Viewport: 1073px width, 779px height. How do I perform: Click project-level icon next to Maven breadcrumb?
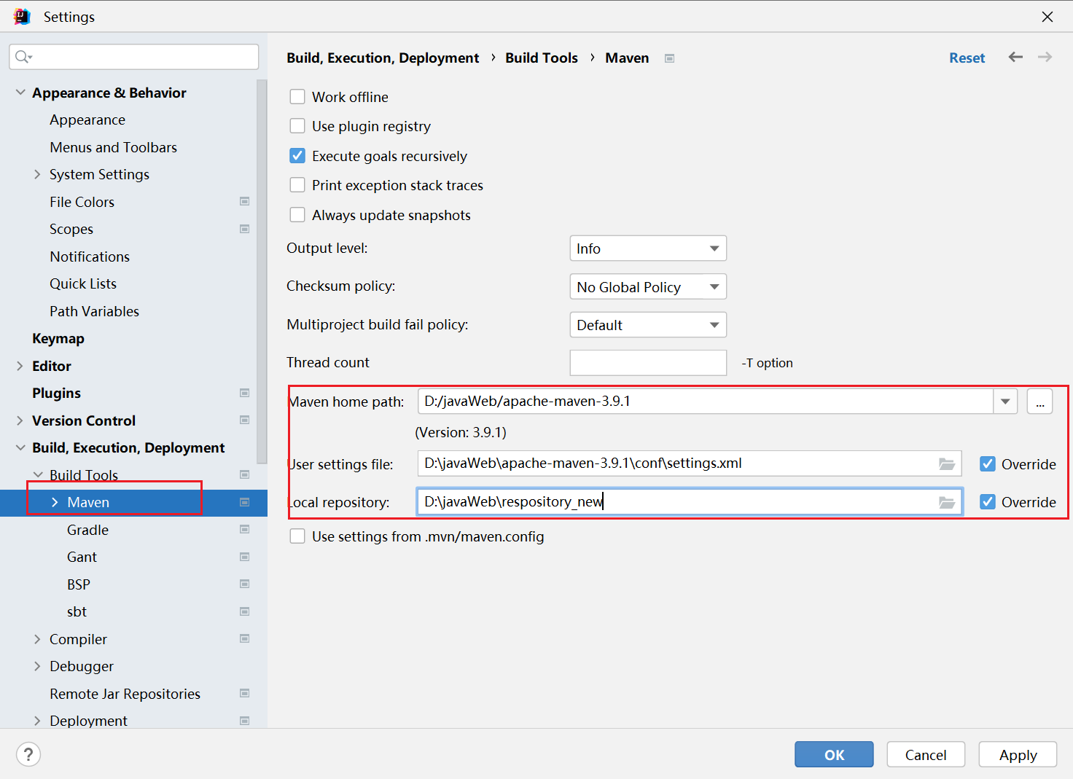coord(669,58)
